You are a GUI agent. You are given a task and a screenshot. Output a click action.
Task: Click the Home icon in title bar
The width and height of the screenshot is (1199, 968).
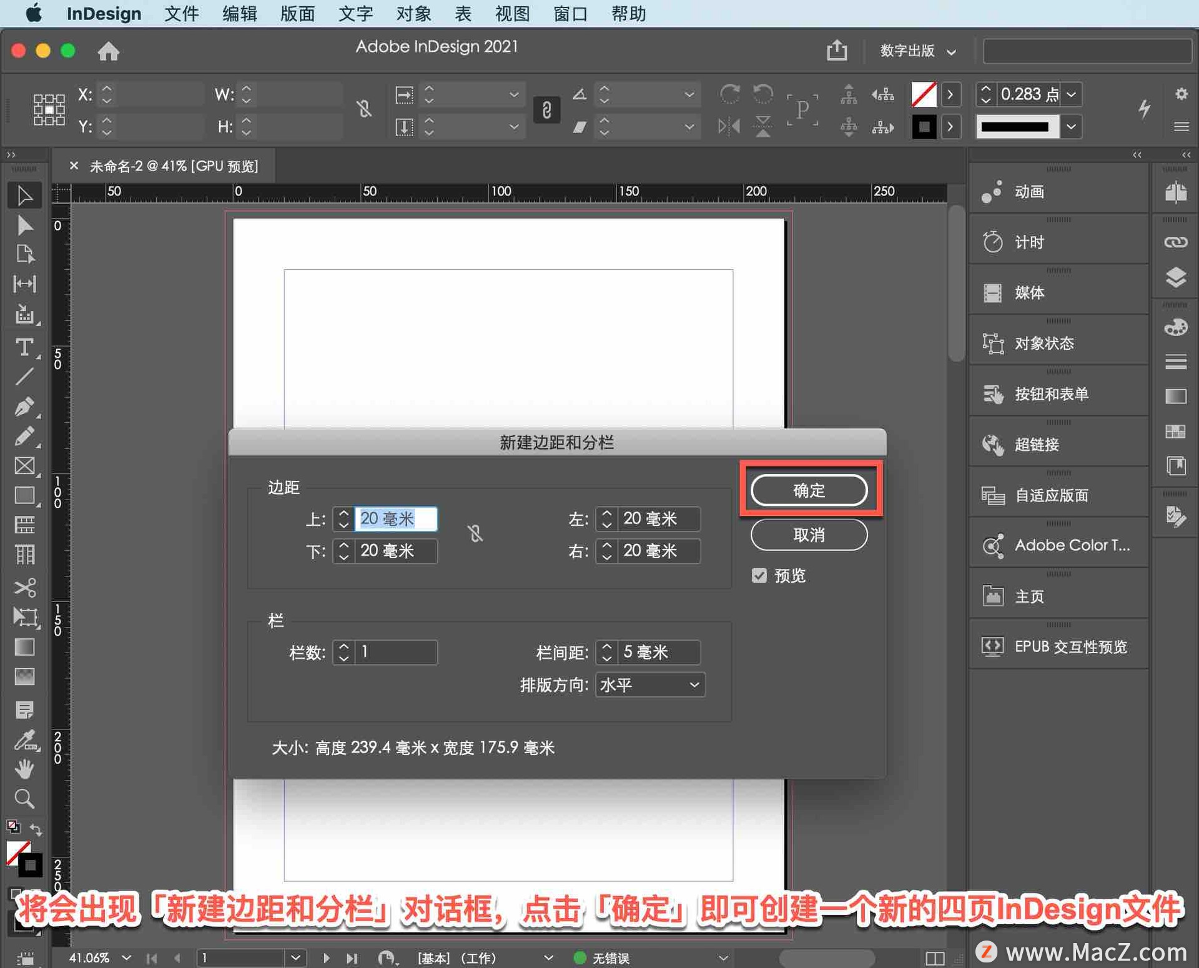pos(109,51)
